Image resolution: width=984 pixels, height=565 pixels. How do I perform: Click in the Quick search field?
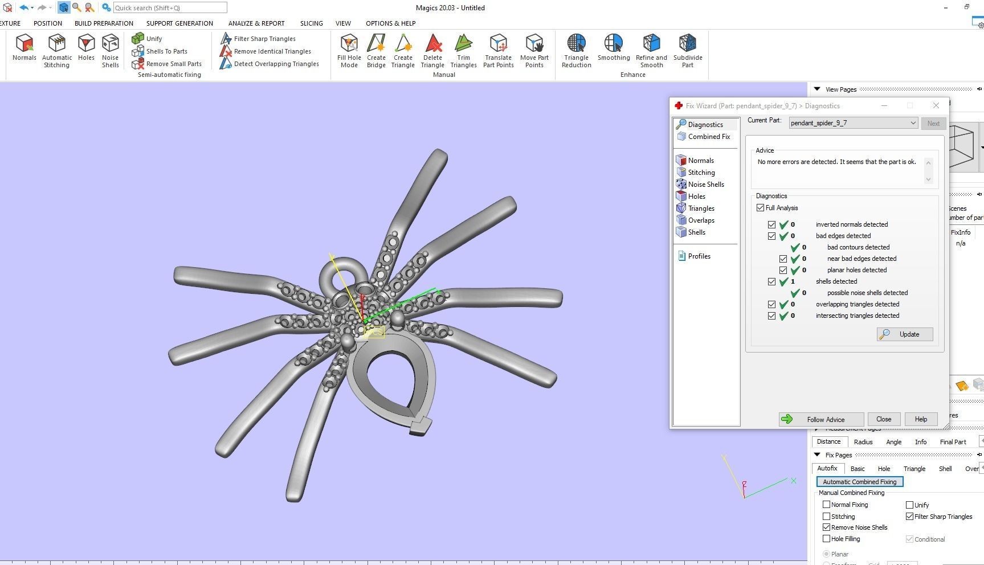click(x=170, y=8)
